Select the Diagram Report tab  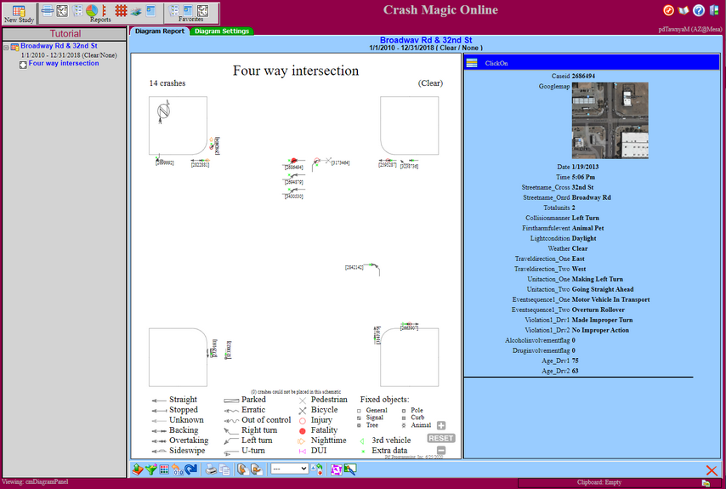tap(160, 31)
